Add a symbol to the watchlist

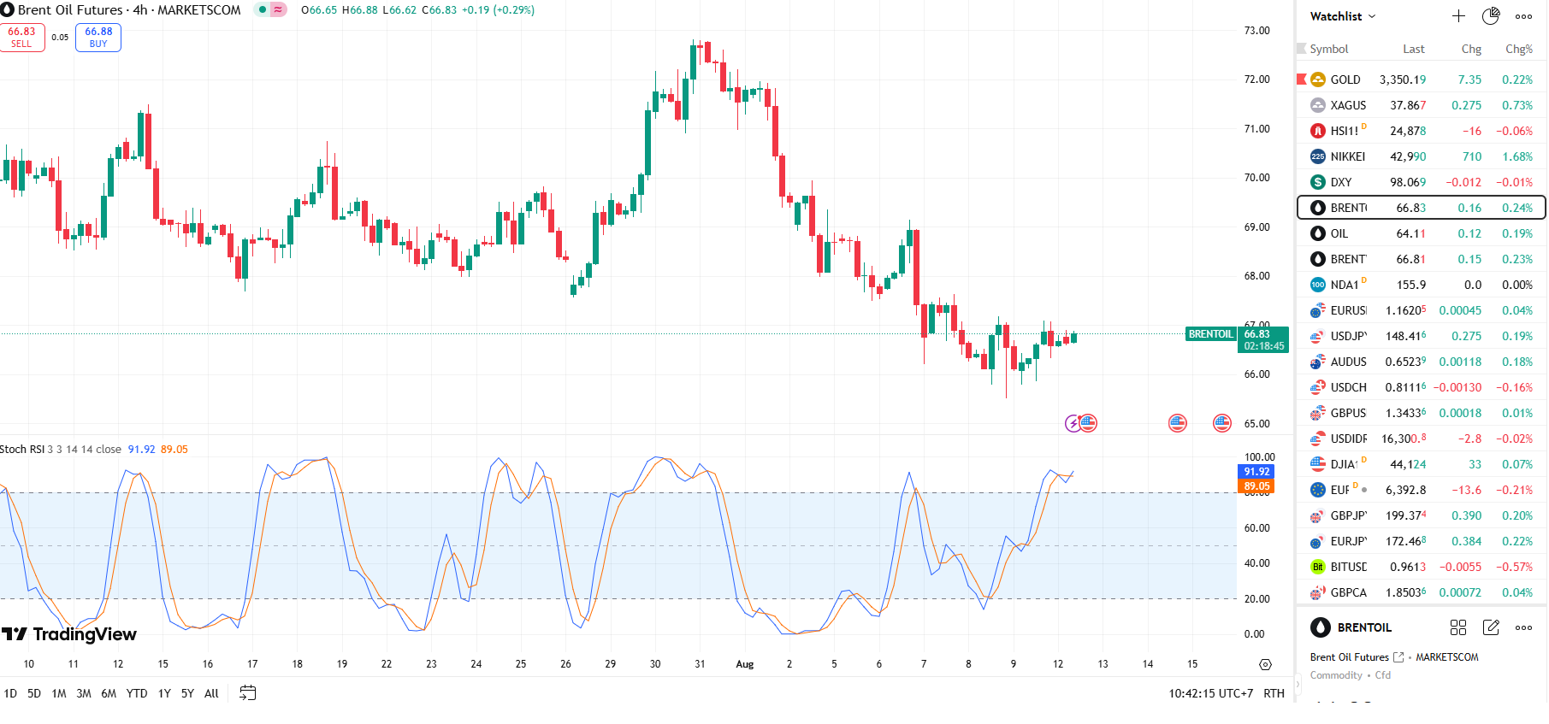click(x=1458, y=16)
